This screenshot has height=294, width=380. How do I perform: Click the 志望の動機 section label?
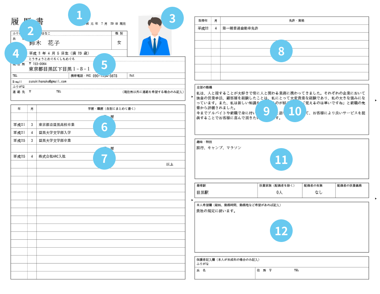(x=204, y=87)
